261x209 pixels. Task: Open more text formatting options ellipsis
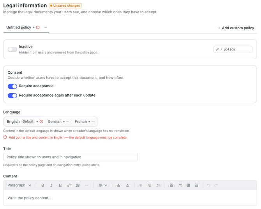click(86, 185)
